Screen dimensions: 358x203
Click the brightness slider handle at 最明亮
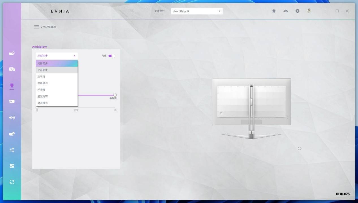tap(115, 95)
